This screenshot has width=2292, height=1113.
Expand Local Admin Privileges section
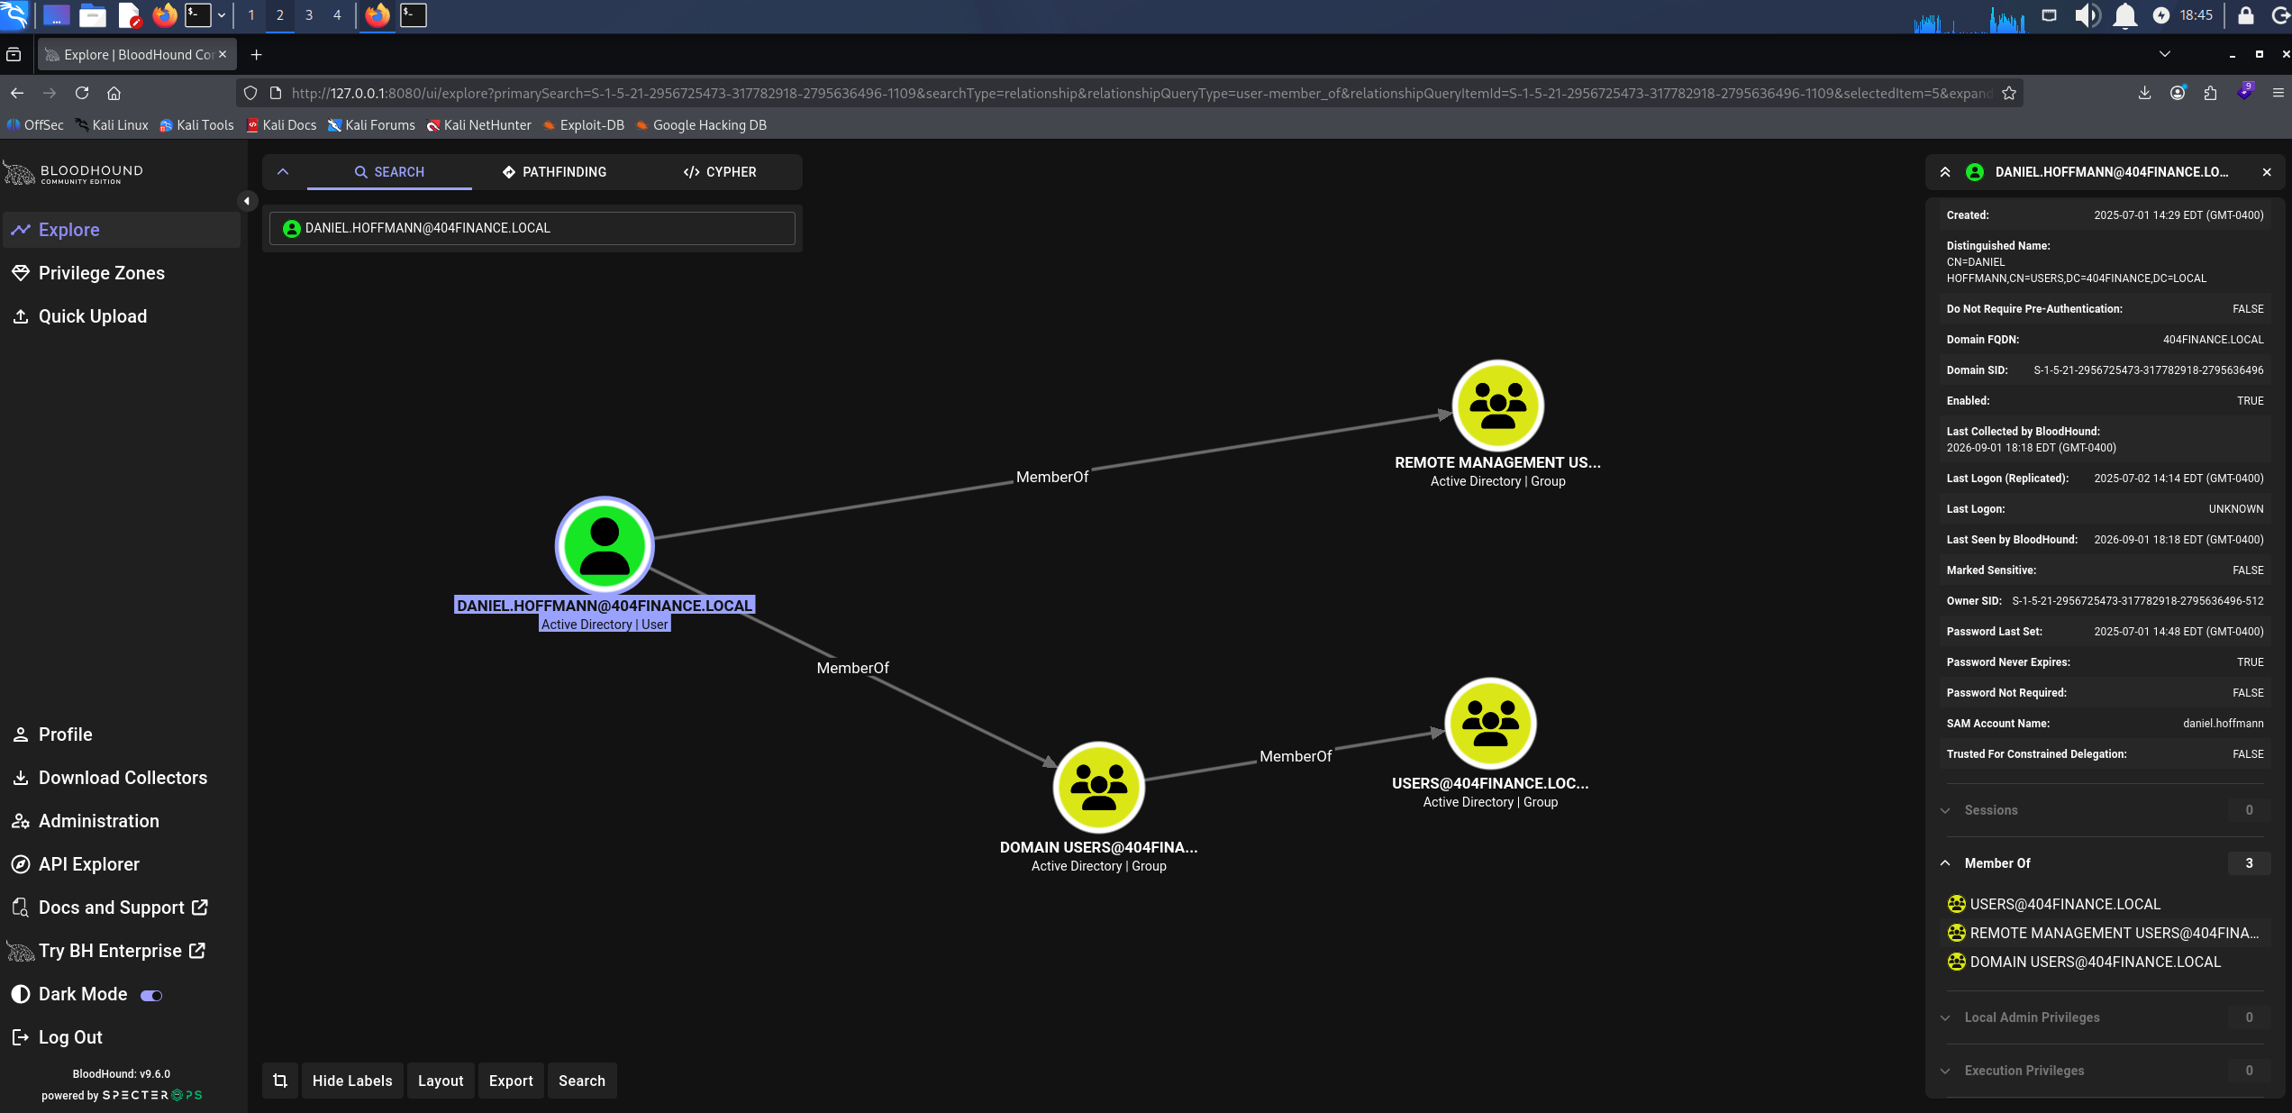tap(2106, 1017)
